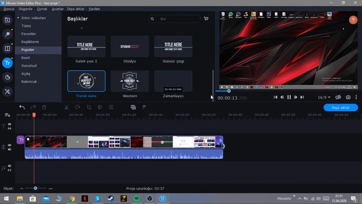362x204 pixels.
Task: Select Intro videoları category
Action: click(x=33, y=18)
